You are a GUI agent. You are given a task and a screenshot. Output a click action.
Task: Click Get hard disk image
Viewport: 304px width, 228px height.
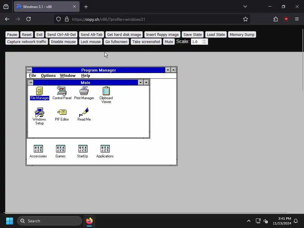coord(124,34)
